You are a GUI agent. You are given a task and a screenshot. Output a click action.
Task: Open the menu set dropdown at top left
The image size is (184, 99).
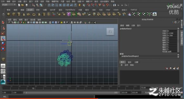[x=9, y=5]
